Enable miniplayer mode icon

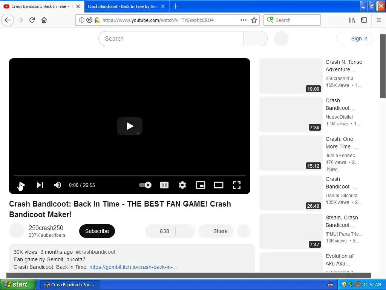click(201, 185)
